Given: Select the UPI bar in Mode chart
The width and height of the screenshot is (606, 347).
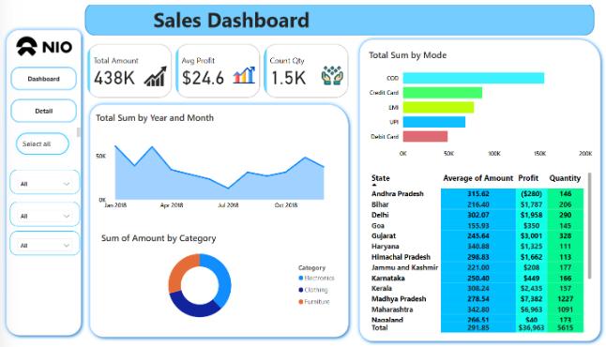Looking at the screenshot, I should point(434,122).
